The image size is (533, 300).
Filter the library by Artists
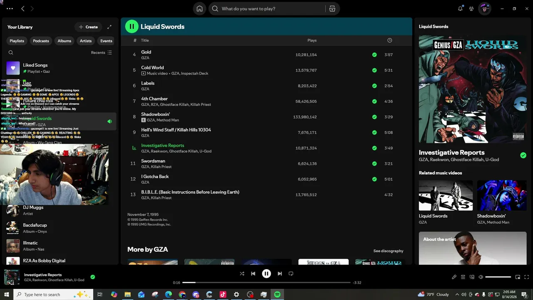click(x=86, y=41)
